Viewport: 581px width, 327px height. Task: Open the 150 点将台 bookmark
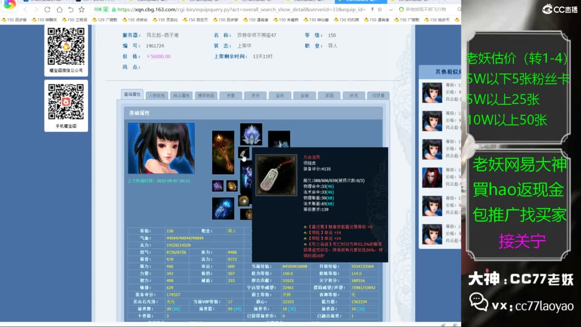click(135, 20)
